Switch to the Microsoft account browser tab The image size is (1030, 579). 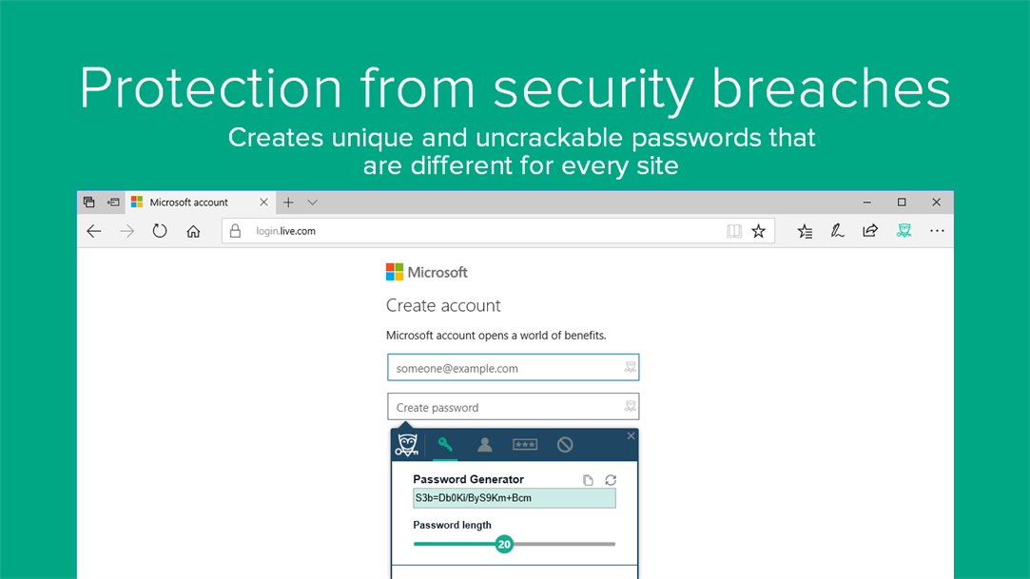[x=190, y=202]
